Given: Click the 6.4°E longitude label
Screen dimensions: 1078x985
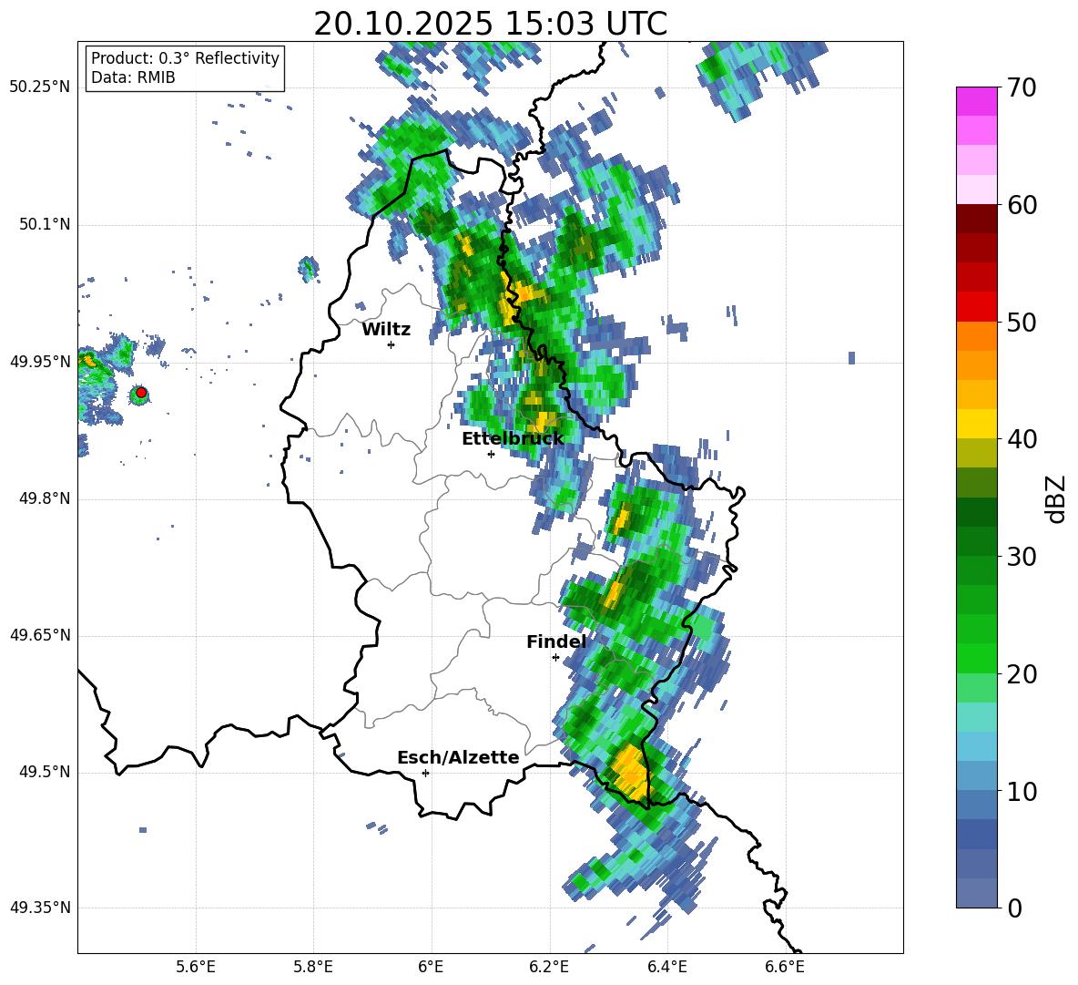Looking at the screenshot, I should click(666, 967).
